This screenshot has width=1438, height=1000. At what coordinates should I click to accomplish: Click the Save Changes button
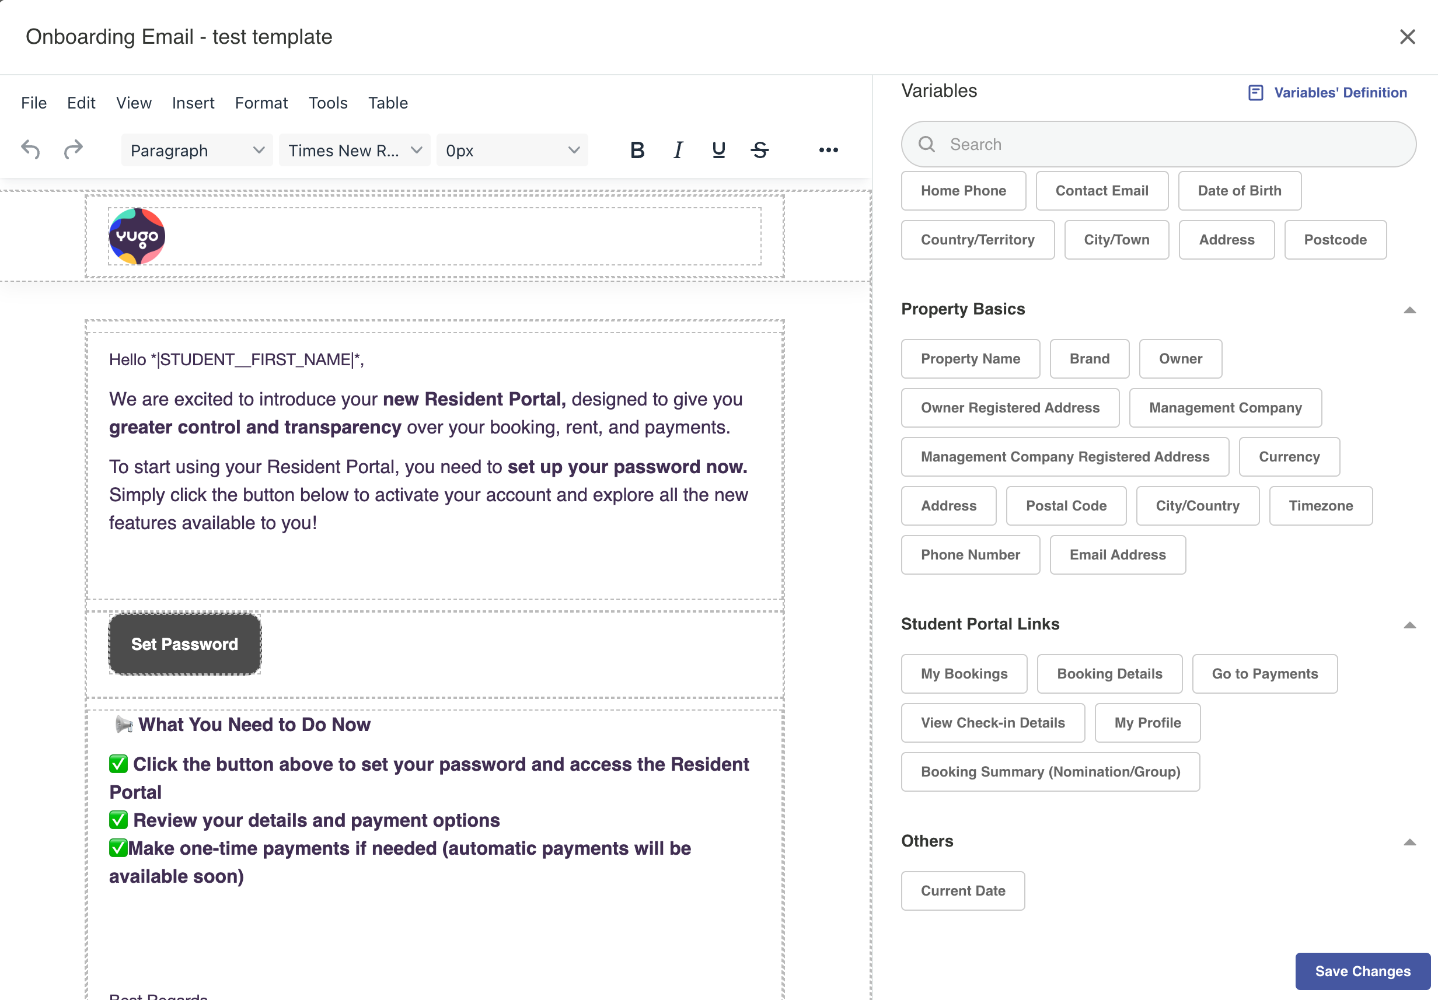[x=1362, y=971]
